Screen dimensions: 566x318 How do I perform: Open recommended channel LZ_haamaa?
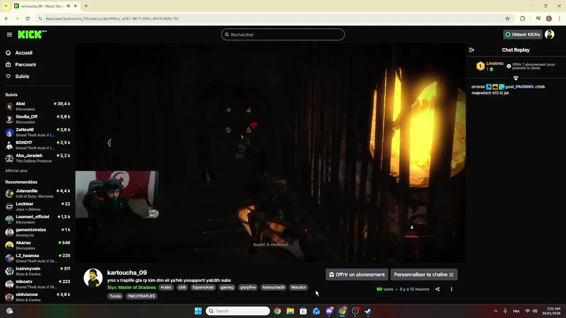click(37, 258)
